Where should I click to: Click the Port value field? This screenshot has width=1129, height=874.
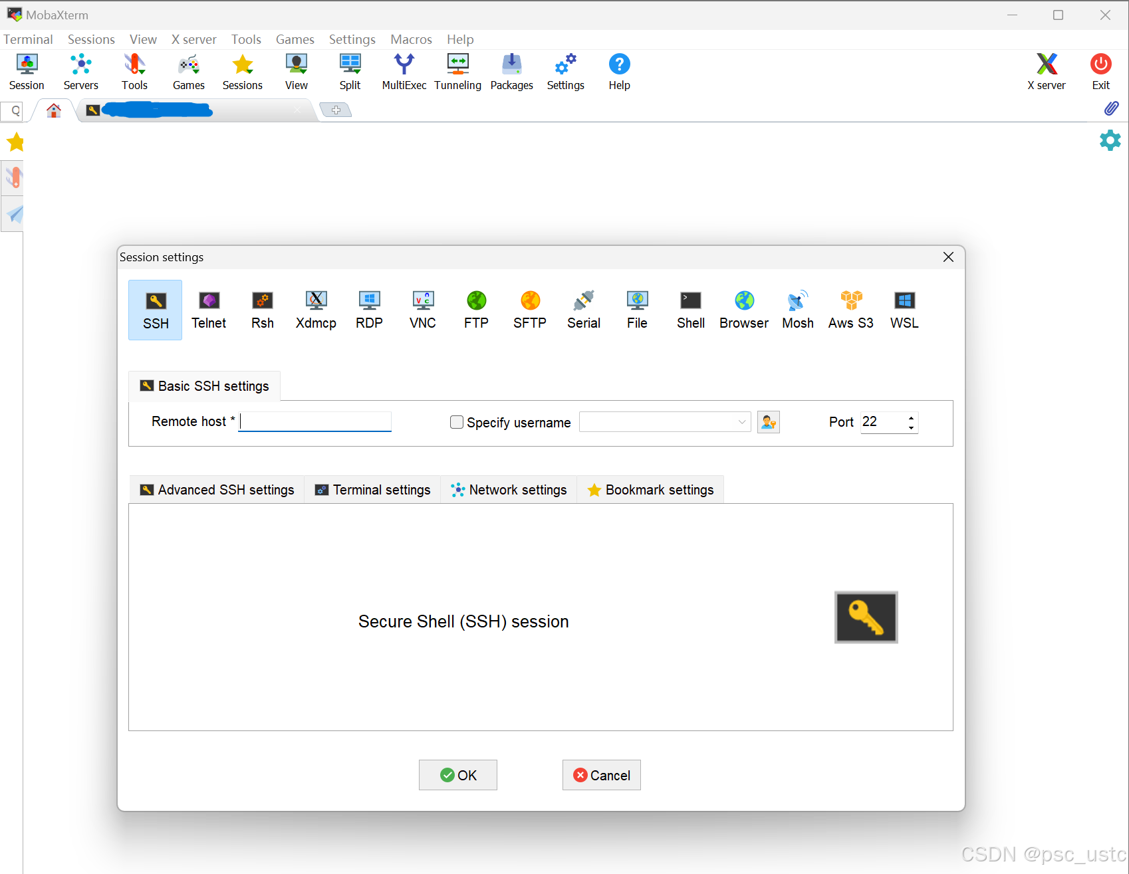(882, 422)
